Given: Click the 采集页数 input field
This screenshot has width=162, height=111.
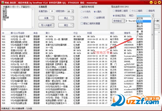Looking at the screenshot, I should (52, 11).
